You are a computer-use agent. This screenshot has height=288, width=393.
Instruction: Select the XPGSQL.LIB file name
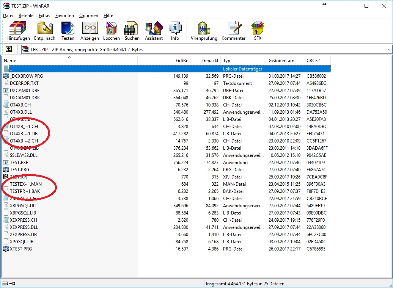click(22, 242)
